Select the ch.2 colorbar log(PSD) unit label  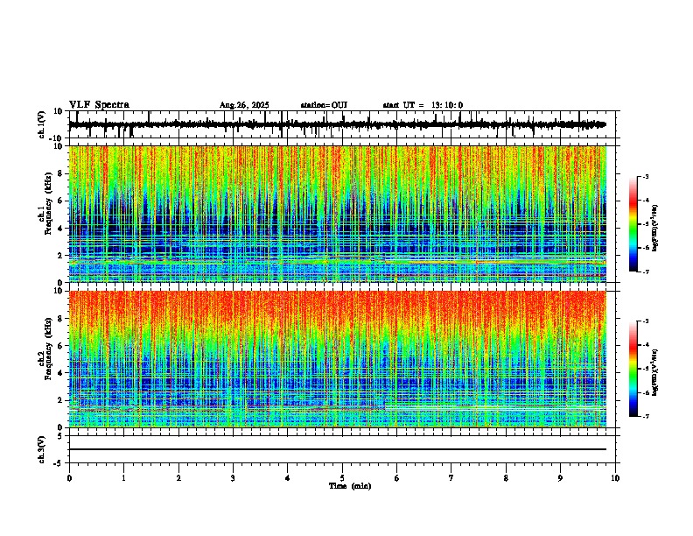[x=654, y=372]
